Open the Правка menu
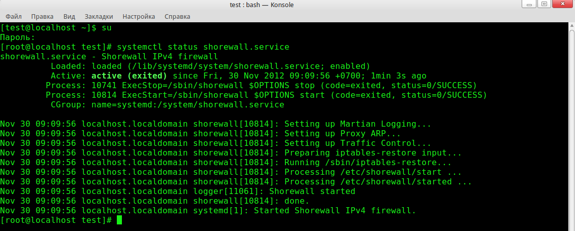 point(41,16)
